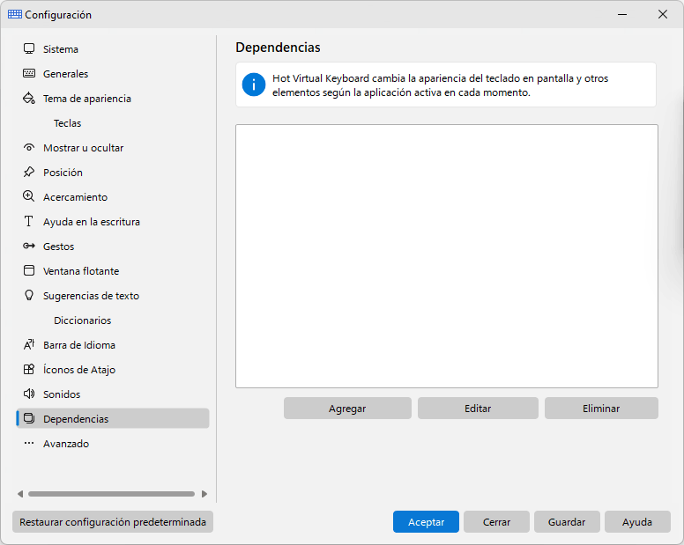
Task: Click the Dependencias stacked windows icon
Action: pyautogui.click(x=29, y=418)
